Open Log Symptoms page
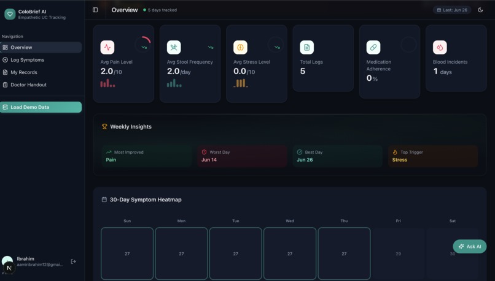This screenshot has width=495, height=281. pos(41,60)
